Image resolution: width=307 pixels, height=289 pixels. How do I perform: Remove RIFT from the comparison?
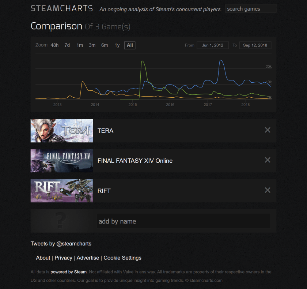[268, 190]
